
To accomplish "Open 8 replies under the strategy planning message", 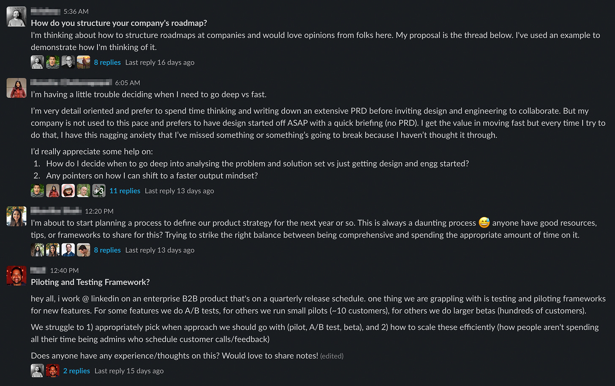I will (x=107, y=250).
